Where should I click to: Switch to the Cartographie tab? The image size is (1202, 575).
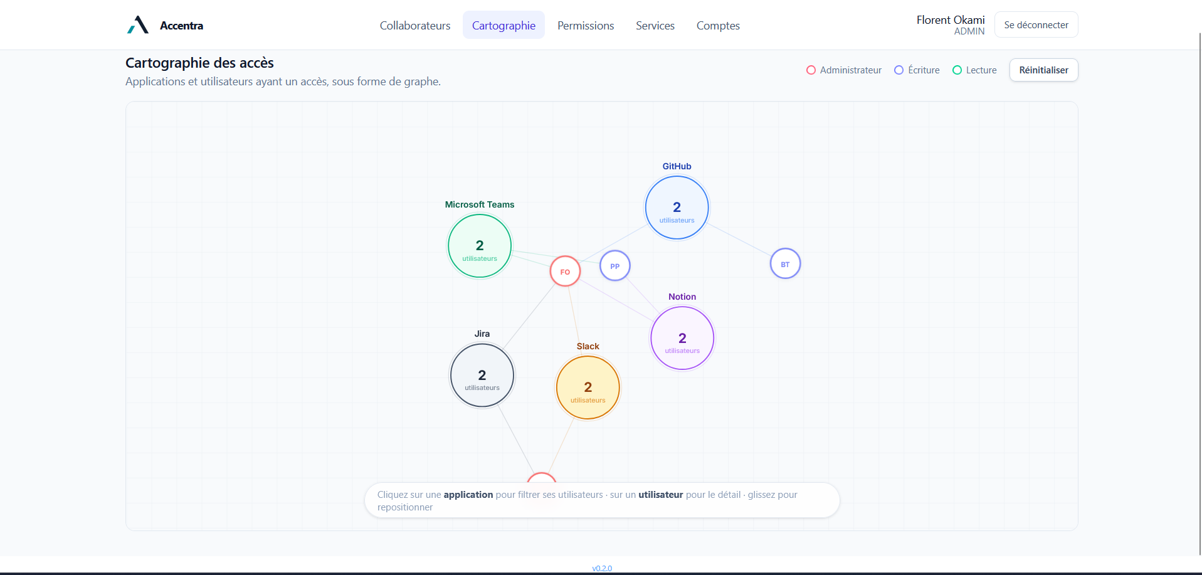(503, 25)
